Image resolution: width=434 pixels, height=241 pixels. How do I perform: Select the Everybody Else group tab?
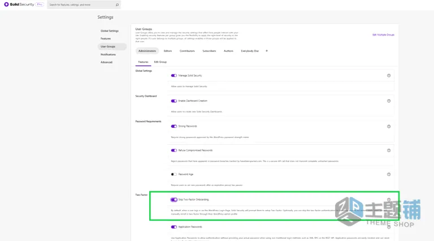(x=250, y=51)
